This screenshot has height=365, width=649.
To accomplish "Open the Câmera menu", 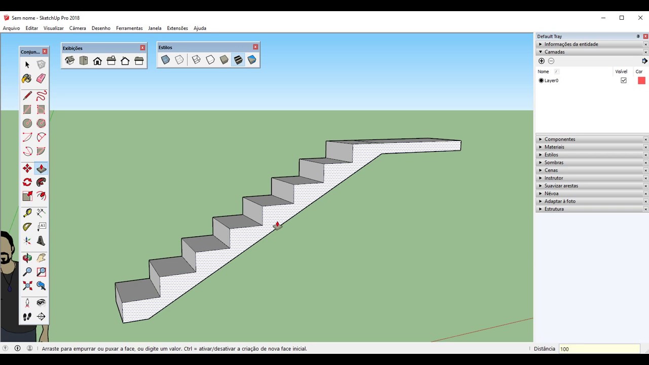I will (x=78, y=28).
